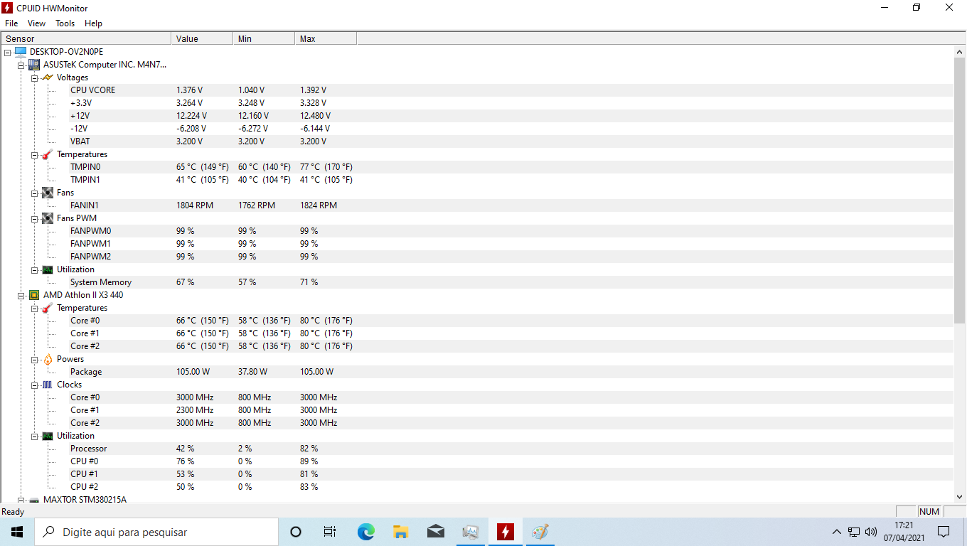
Task: Click the HWMonitor app icon in title bar
Action: (x=8, y=8)
